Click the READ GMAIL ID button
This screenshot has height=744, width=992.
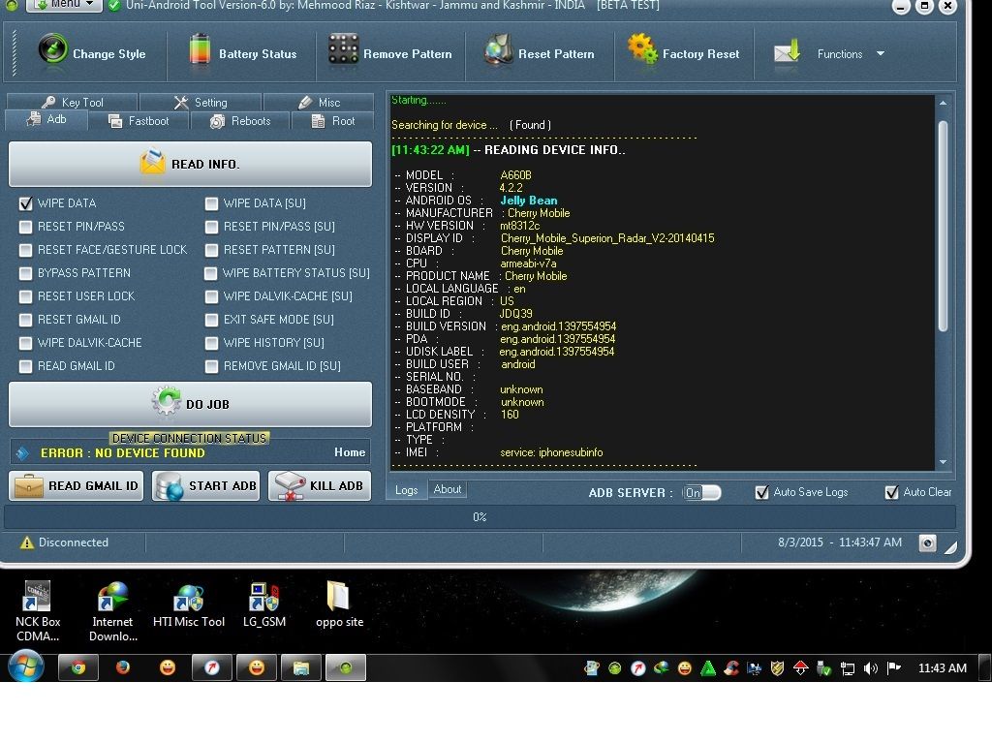76,486
